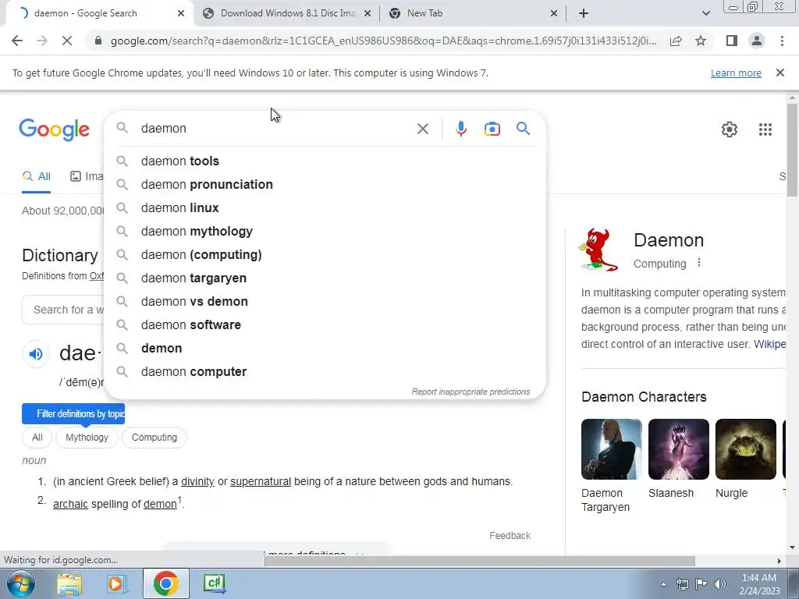The height and width of the screenshot is (599, 799).
Task: Choose suggestion daemon pronunciation
Action: tap(325, 184)
